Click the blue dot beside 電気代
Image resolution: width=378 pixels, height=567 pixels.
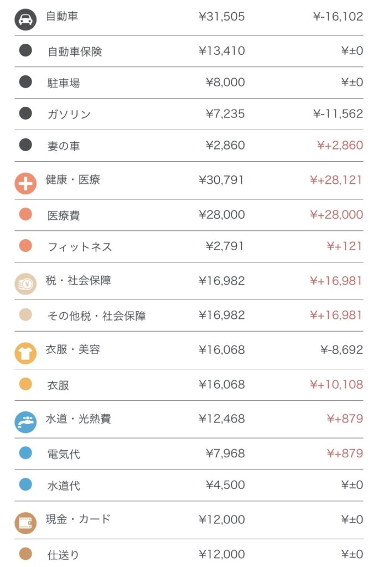click(x=25, y=453)
